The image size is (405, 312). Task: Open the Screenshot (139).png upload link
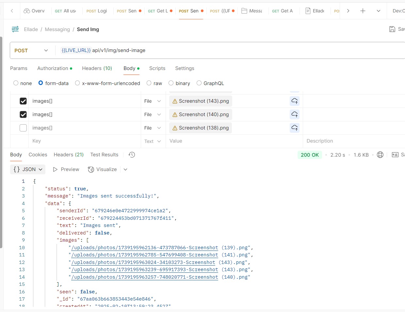tap(144, 248)
